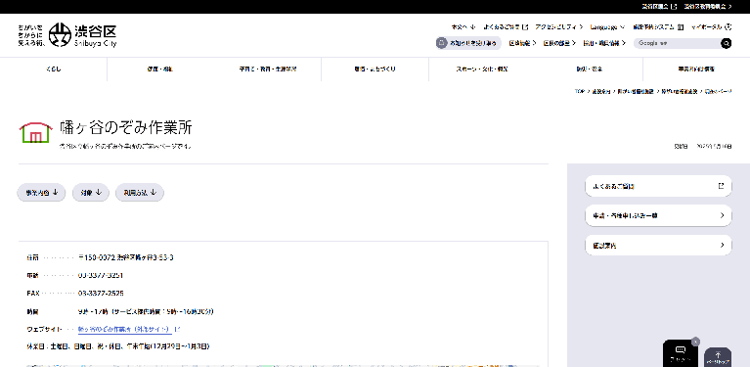This screenshot has width=750, height=367.
Task: Open the facility's external website link
Action: [x=125, y=329]
